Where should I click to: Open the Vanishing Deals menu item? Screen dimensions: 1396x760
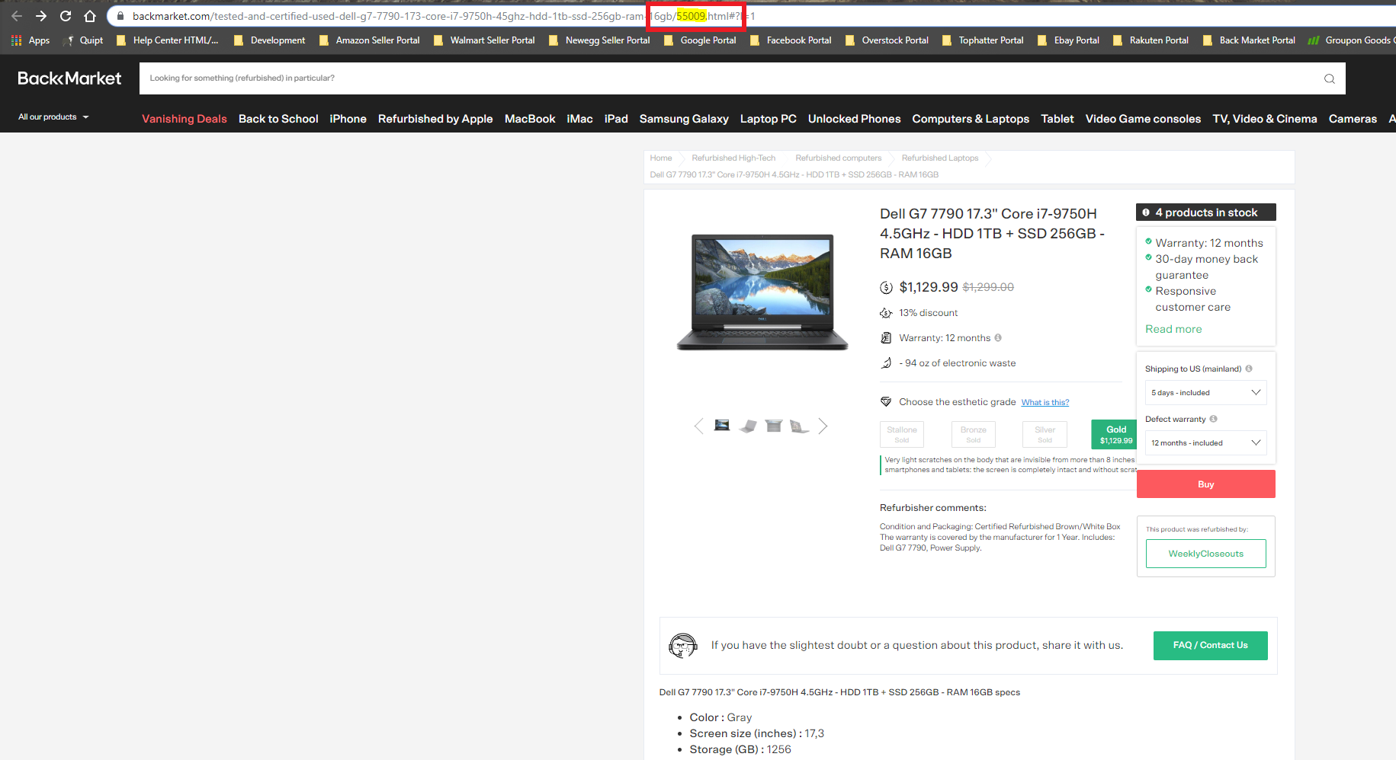point(185,119)
